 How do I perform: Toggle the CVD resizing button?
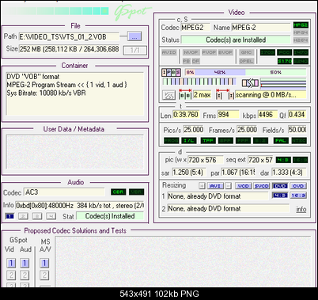(298, 186)
